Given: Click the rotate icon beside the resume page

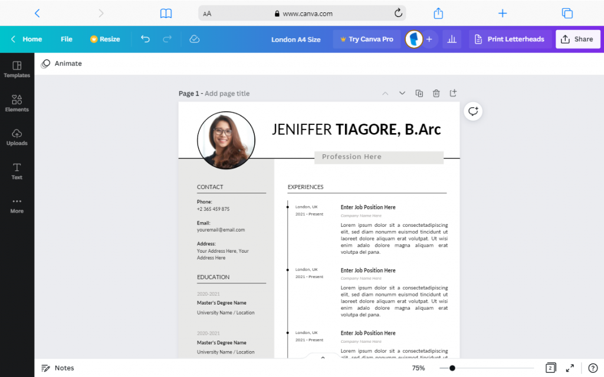Looking at the screenshot, I should click(x=472, y=111).
